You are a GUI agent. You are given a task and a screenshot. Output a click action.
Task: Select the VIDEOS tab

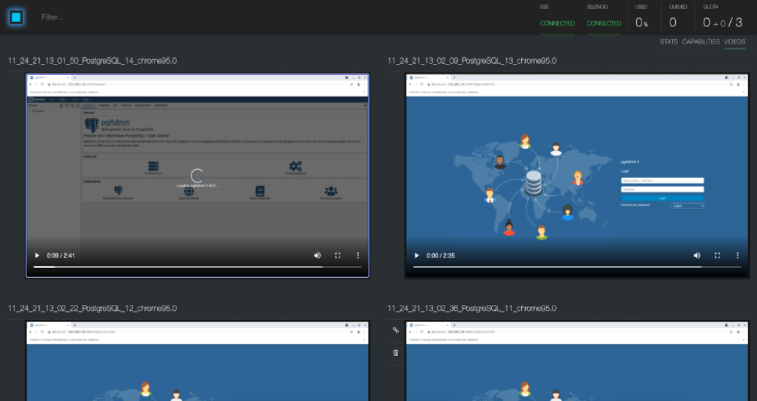click(734, 42)
